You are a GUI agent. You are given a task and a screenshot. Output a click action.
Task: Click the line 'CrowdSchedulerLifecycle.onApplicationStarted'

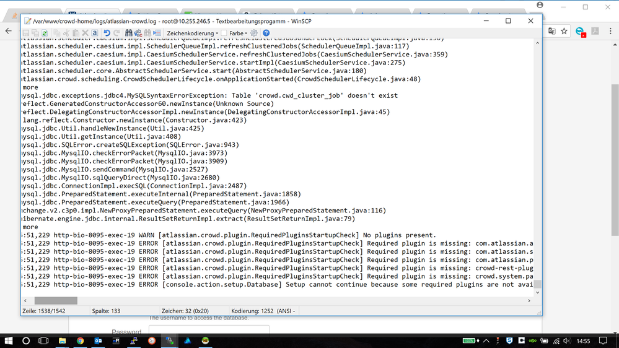click(222, 79)
